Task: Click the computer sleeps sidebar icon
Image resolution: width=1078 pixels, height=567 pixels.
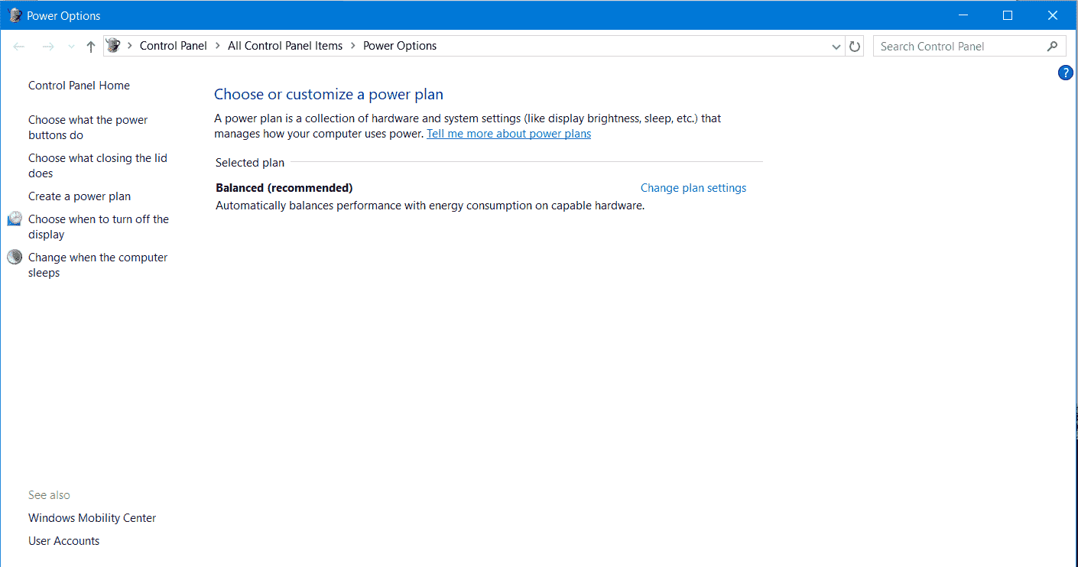Action: (x=15, y=258)
